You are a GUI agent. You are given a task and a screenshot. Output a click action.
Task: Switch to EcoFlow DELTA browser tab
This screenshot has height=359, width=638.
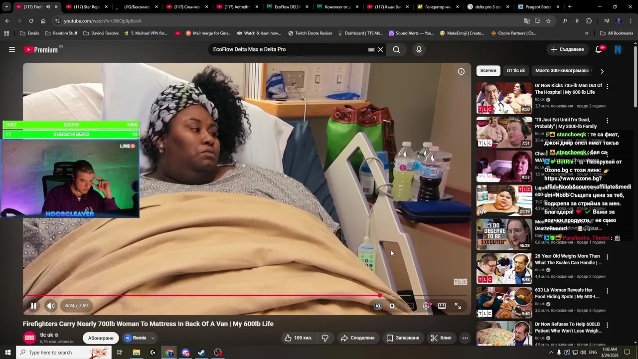click(x=287, y=7)
